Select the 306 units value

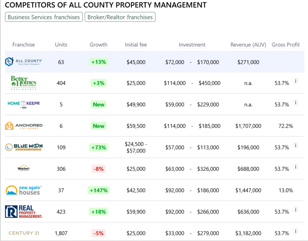(61, 169)
